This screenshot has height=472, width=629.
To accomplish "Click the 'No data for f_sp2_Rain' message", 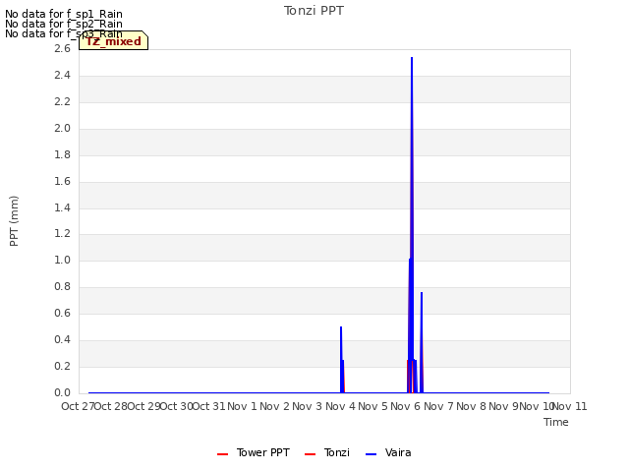I will pos(64,24).
